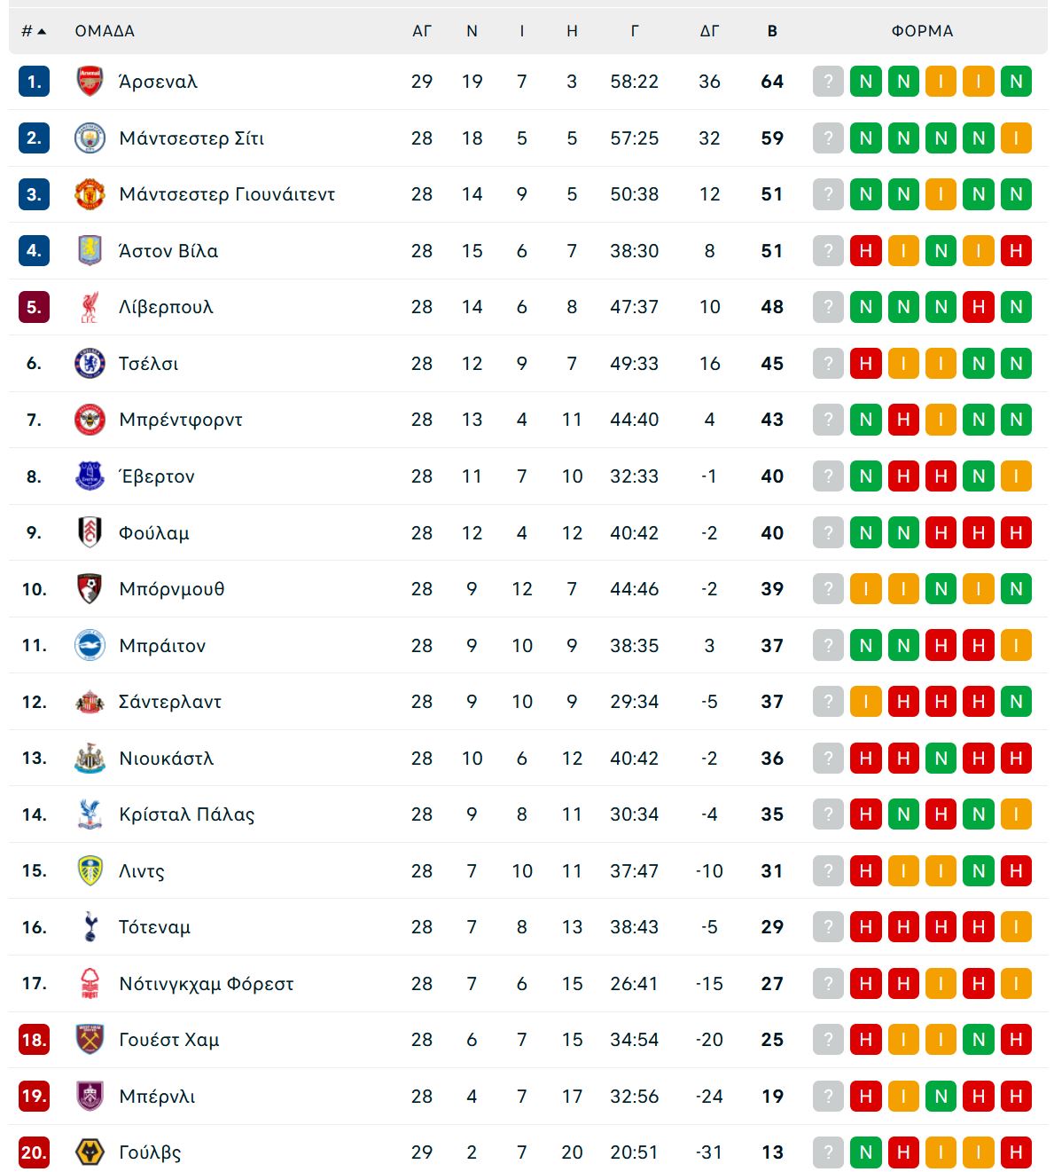The width and height of the screenshot is (1054, 1172).
Task: Click the Manchester City crest icon
Action: click(x=90, y=138)
